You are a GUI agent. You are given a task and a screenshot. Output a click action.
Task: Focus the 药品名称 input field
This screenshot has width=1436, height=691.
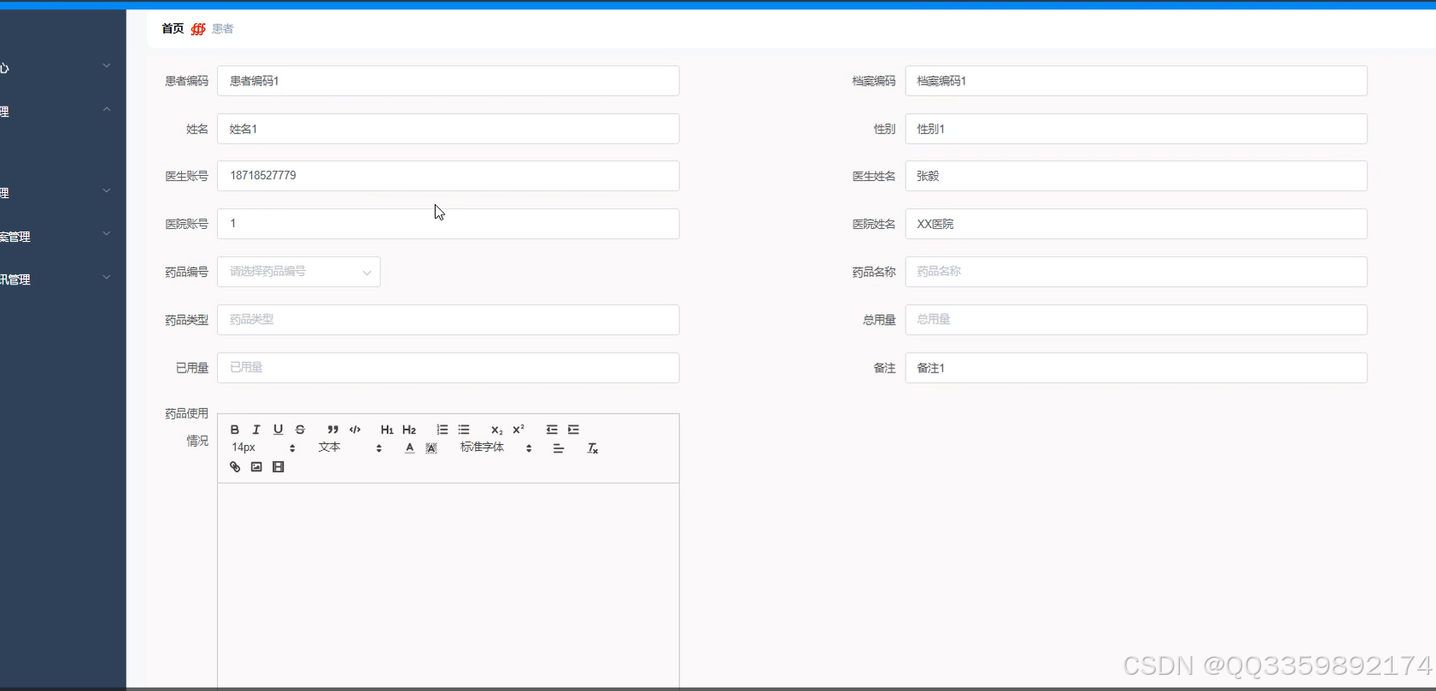(1136, 272)
